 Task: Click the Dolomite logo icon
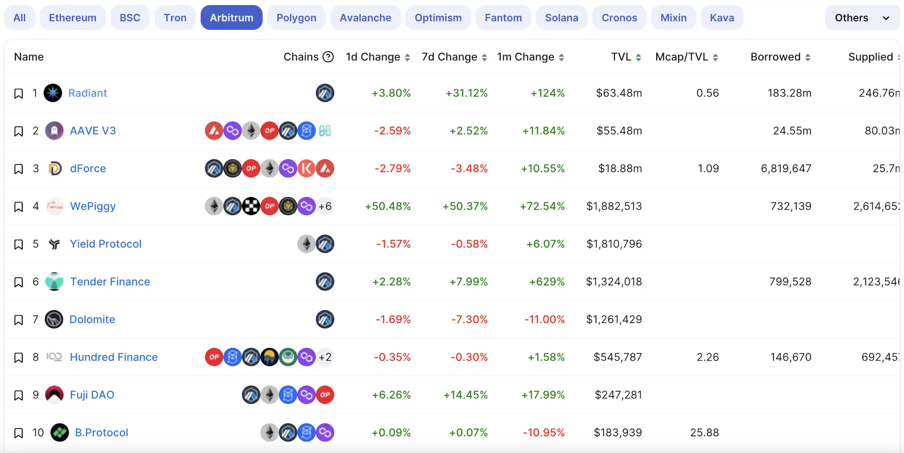pyautogui.click(x=54, y=319)
